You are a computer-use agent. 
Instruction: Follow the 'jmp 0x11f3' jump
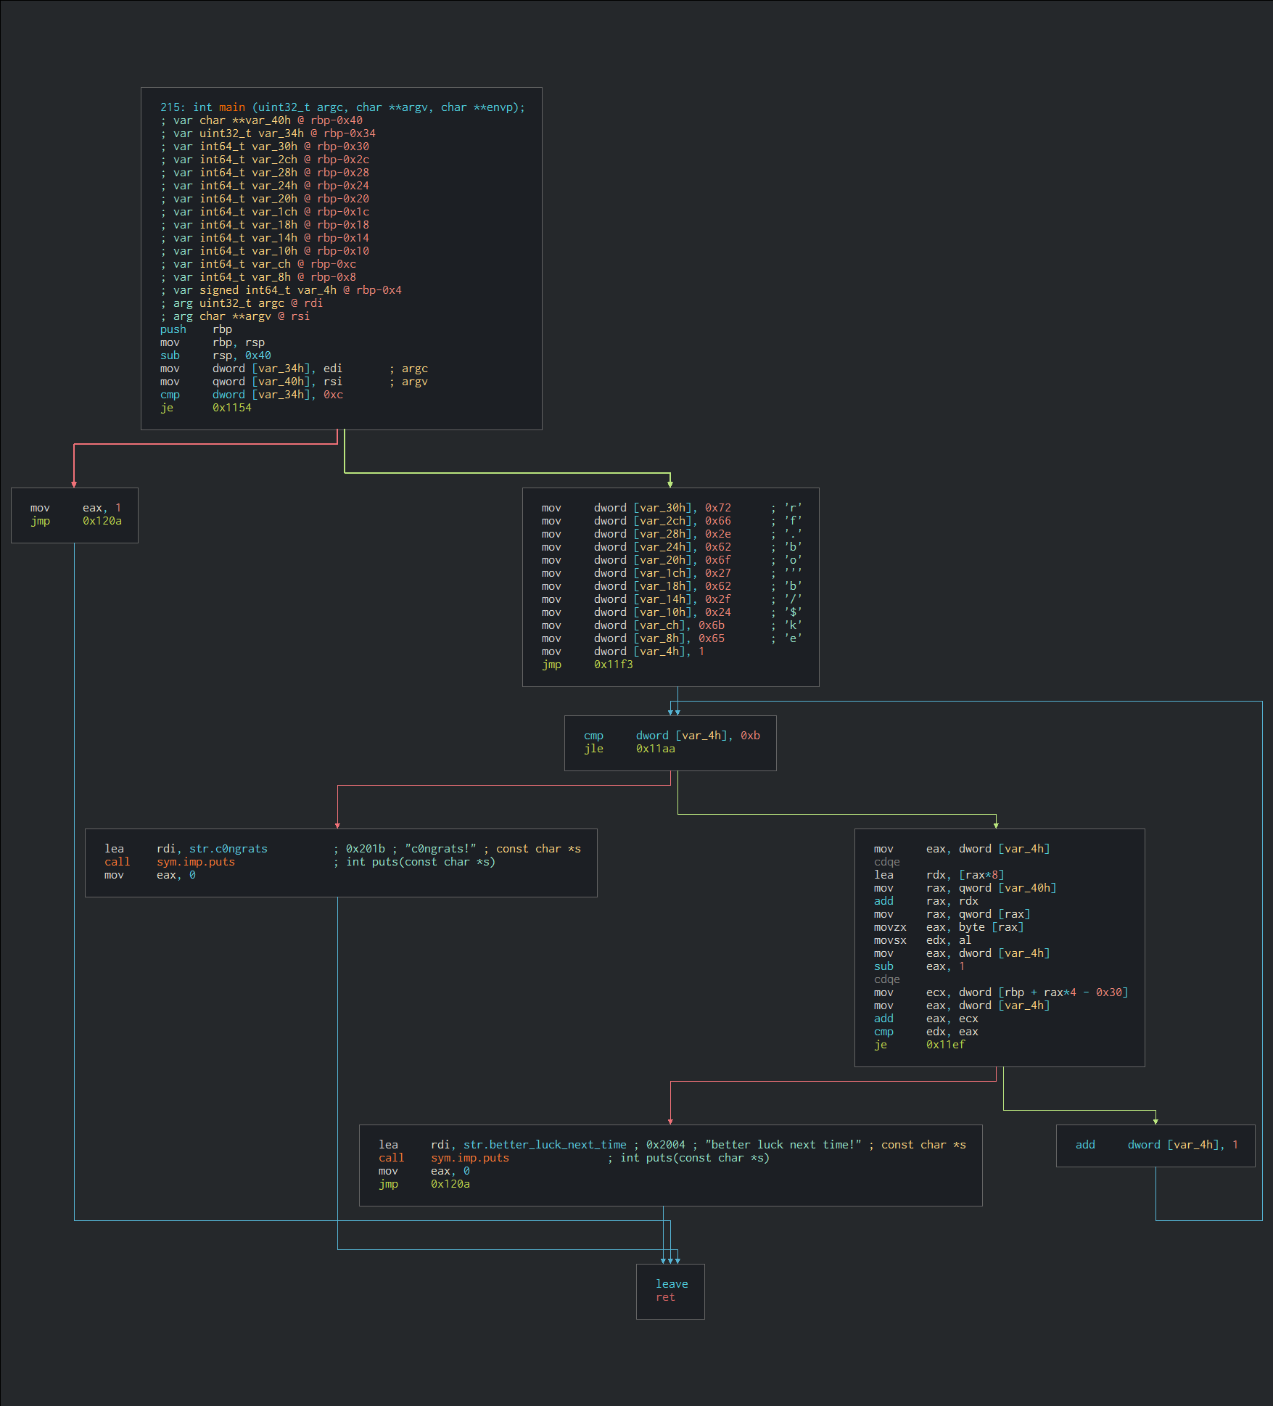pyautogui.click(x=588, y=665)
